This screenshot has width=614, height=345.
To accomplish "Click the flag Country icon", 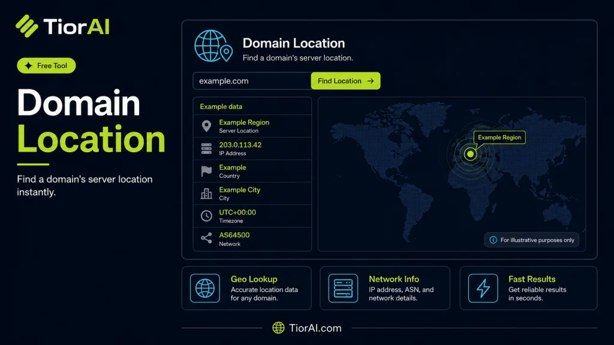I will pos(206,171).
